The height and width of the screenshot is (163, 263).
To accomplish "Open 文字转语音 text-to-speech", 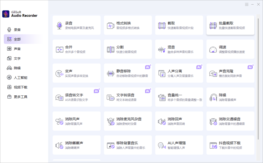I will click(x=128, y=97).
